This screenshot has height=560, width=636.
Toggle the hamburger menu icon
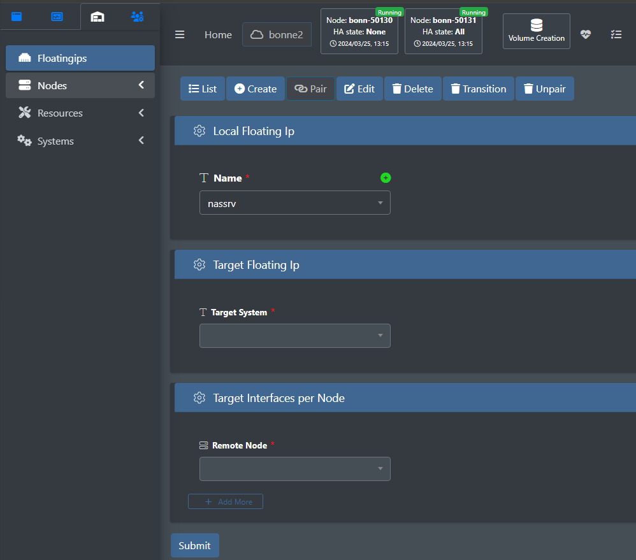[180, 35]
